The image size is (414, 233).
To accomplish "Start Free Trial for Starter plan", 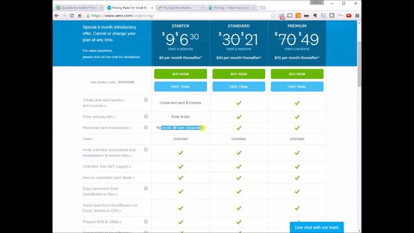I will pos(180,87).
